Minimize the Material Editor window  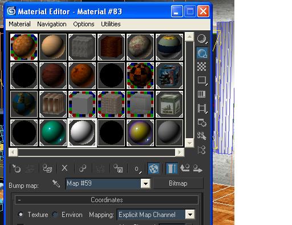click(177, 11)
